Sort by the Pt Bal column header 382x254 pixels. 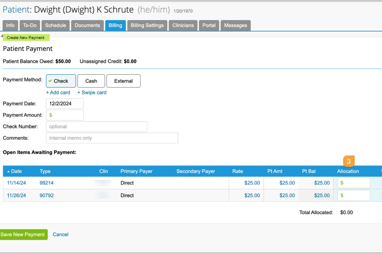[309, 171]
